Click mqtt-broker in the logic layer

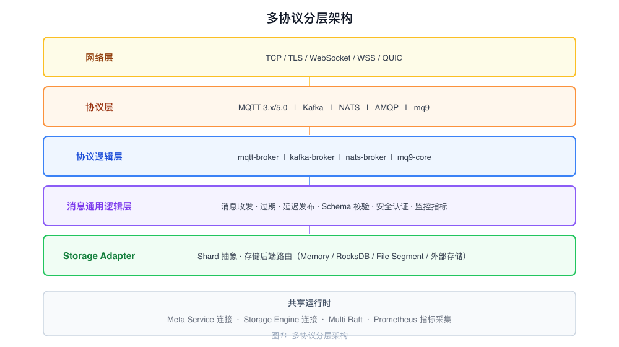pos(258,157)
